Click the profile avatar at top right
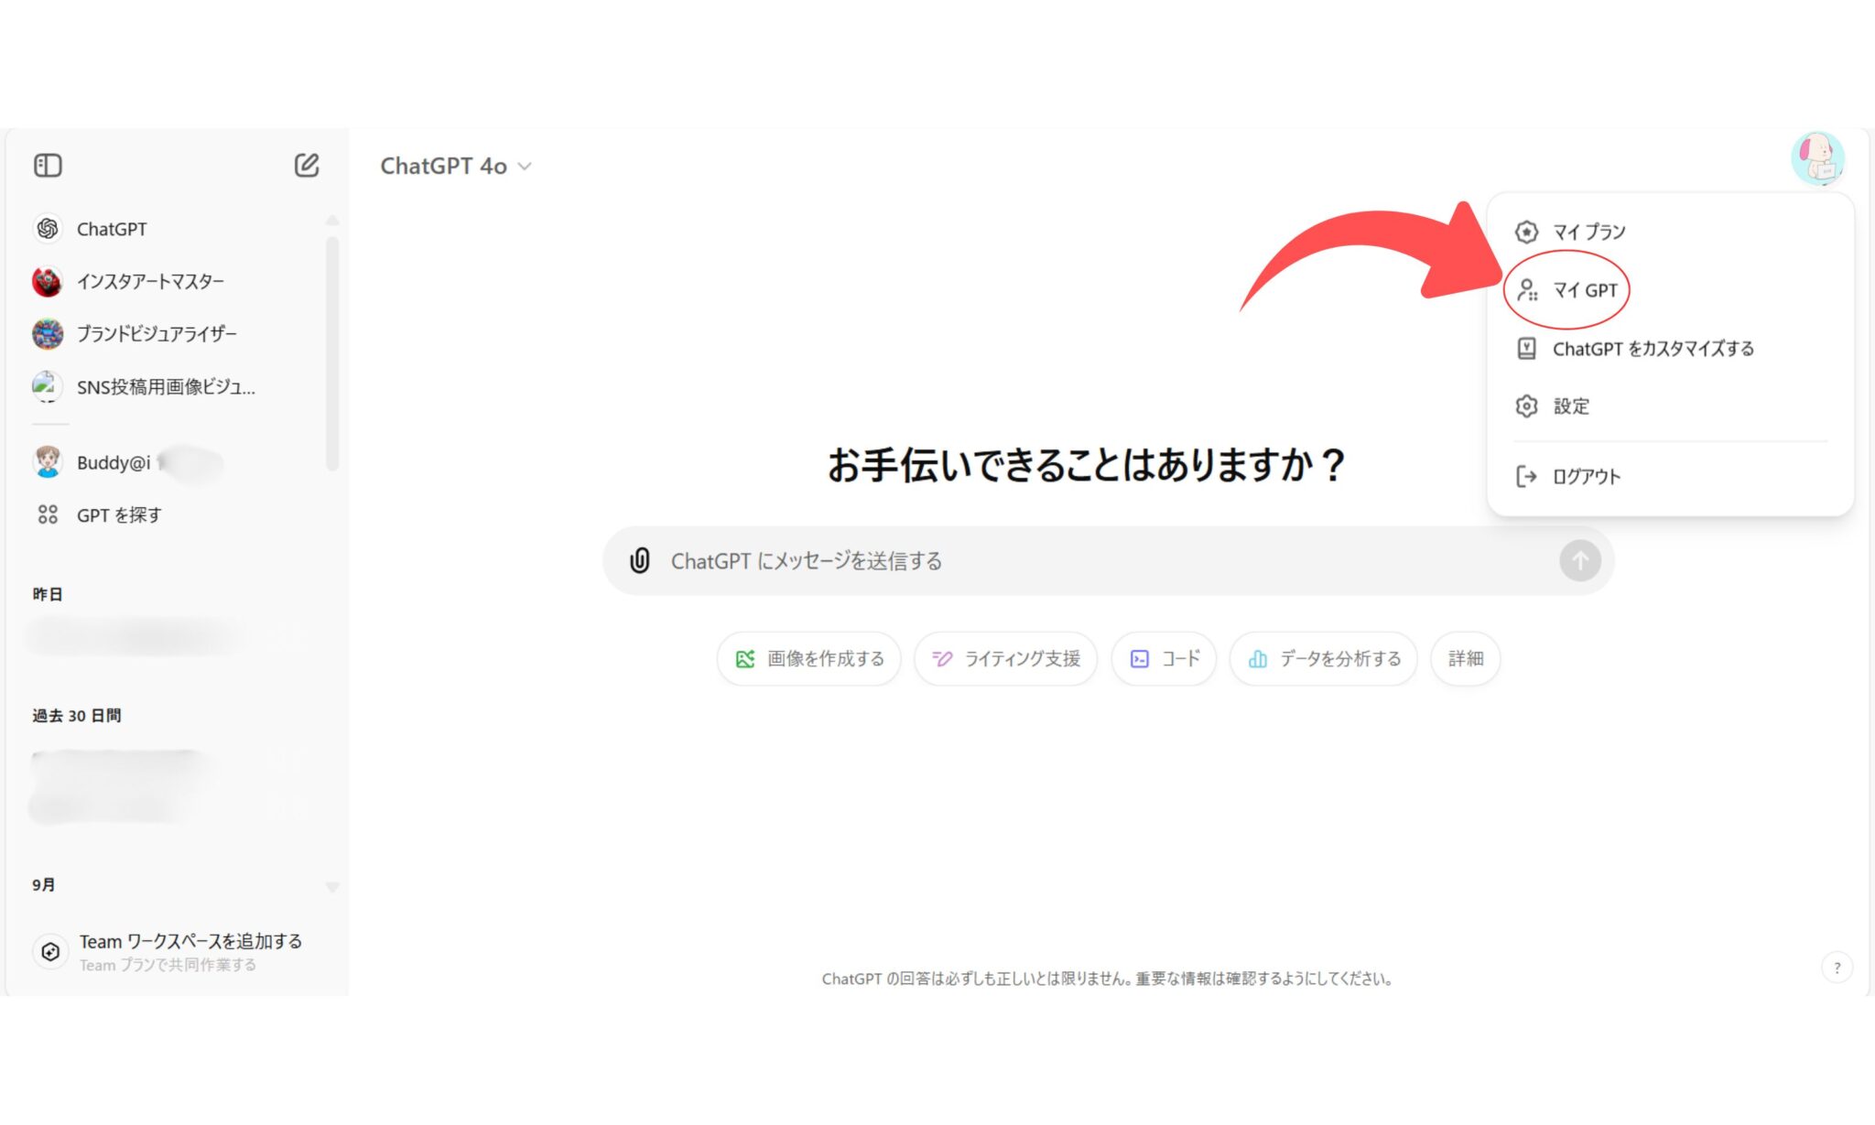The width and height of the screenshot is (1875, 1125). tap(1817, 158)
